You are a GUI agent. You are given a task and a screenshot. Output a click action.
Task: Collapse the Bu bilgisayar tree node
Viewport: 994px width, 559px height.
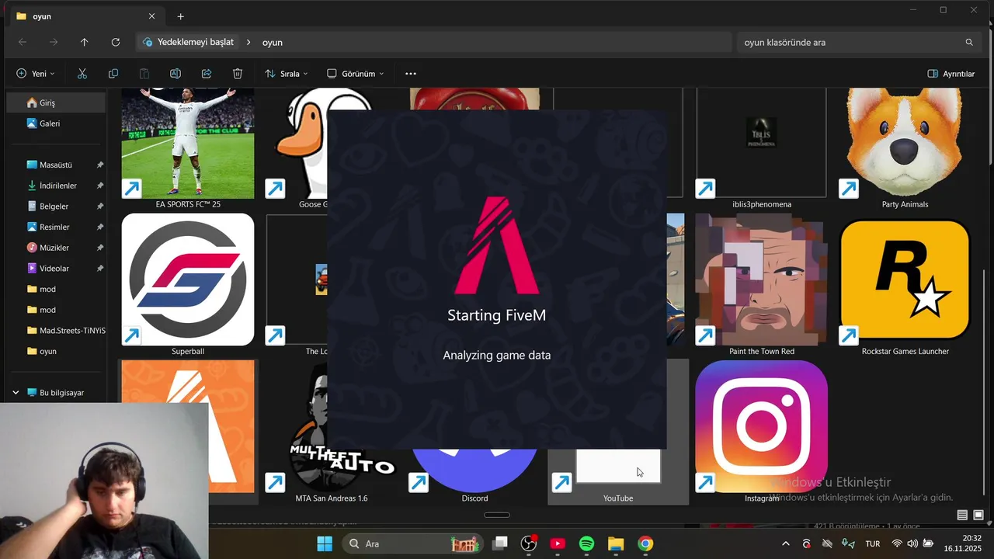pos(16,393)
